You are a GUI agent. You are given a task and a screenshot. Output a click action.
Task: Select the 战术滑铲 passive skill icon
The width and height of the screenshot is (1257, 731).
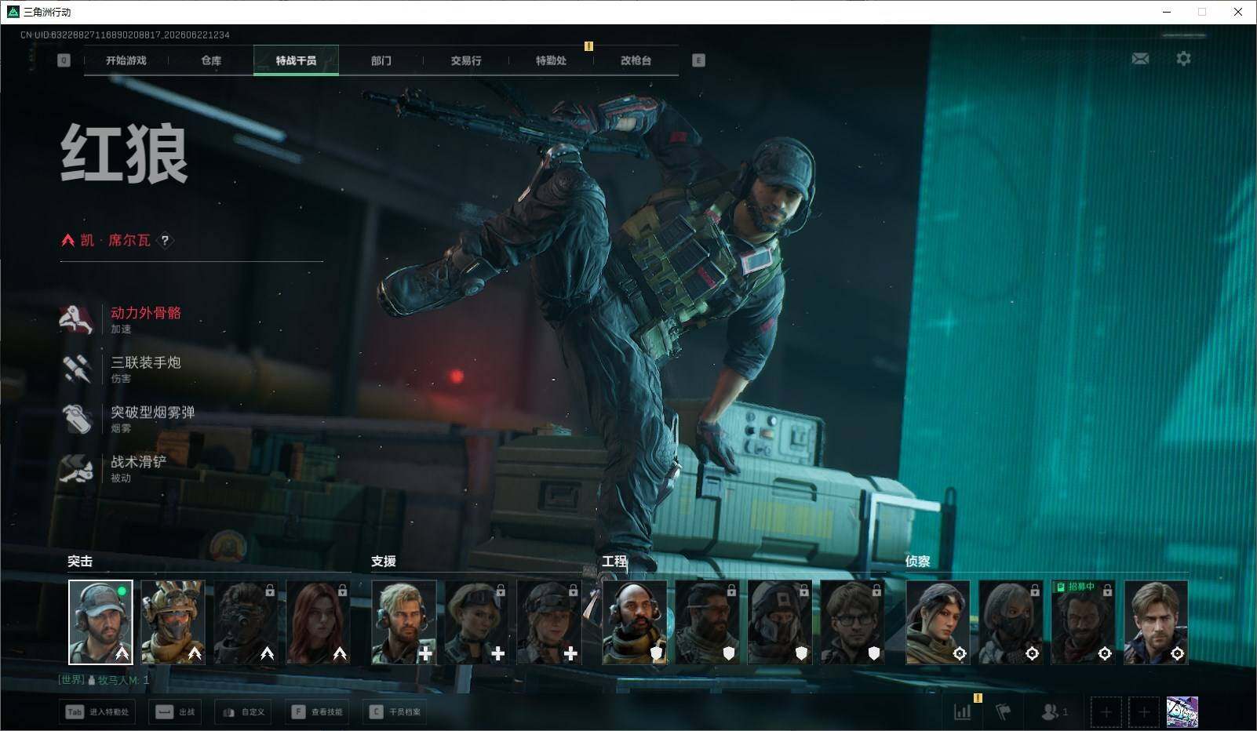(x=77, y=468)
